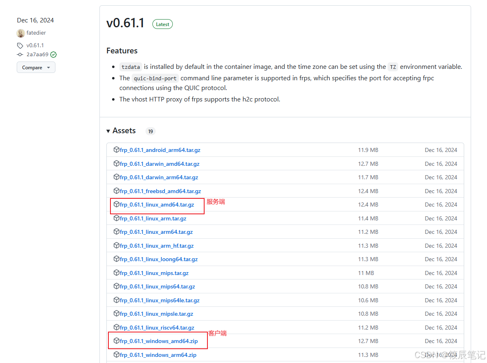Click package icon for frp_0.61.1_linux_loong64.tar.gz
The height and width of the screenshot is (363, 487).
click(x=117, y=259)
